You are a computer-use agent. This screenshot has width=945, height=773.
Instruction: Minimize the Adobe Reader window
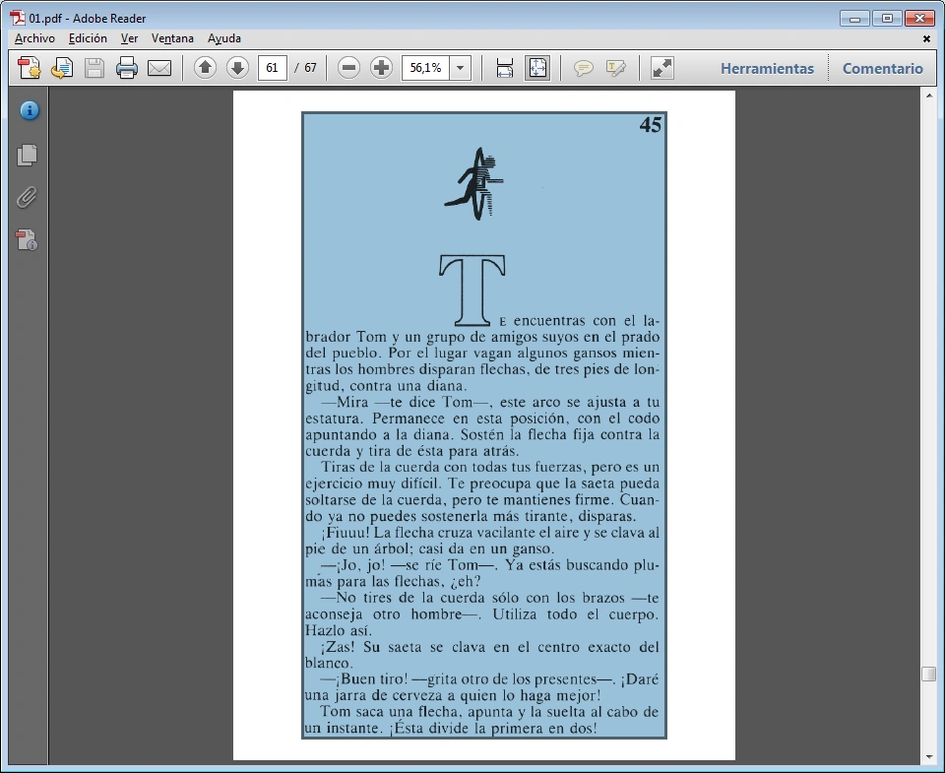point(854,18)
